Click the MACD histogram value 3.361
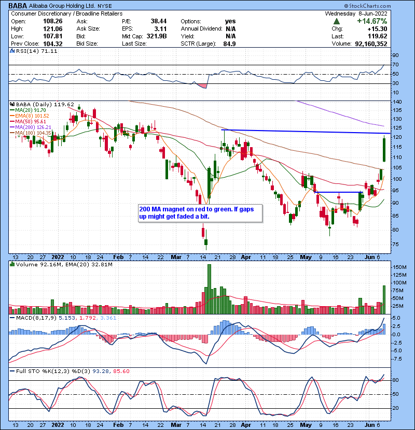 [108, 318]
